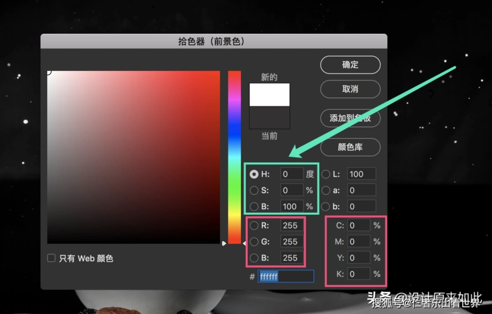Select the Lab b radio button
Viewport: 492px width, 314px height.
pos(326,207)
